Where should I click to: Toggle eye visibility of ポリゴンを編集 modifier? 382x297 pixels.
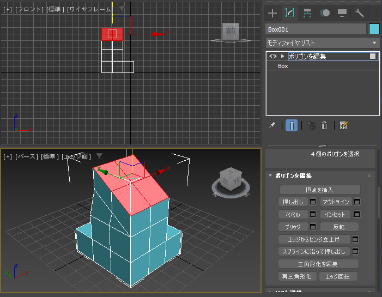[273, 56]
